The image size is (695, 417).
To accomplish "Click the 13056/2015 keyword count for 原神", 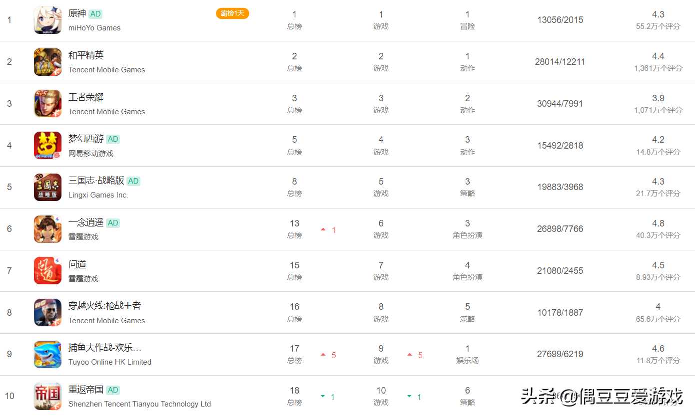I will click(x=560, y=20).
